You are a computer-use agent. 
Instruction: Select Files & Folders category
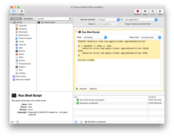(25, 38)
